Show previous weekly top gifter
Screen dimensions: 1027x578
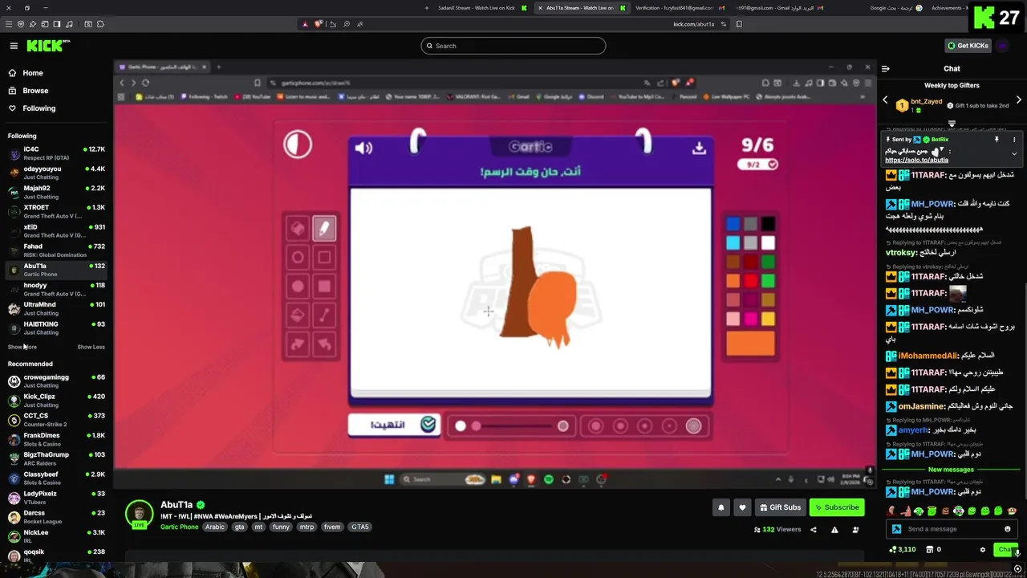(x=886, y=100)
